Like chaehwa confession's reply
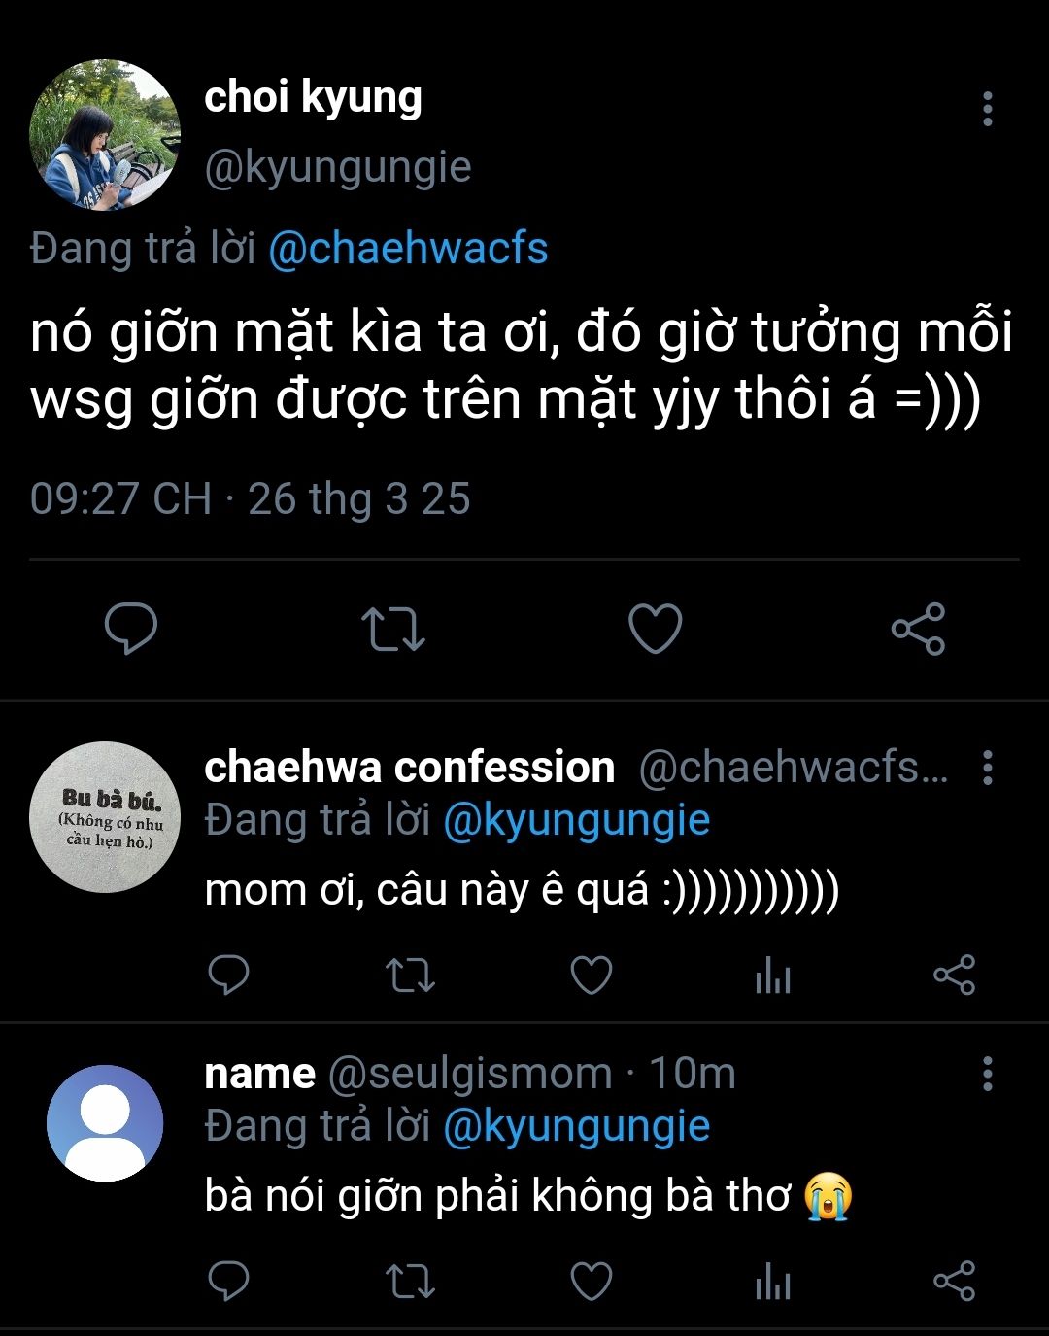The image size is (1049, 1336). pyautogui.click(x=592, y=976)
